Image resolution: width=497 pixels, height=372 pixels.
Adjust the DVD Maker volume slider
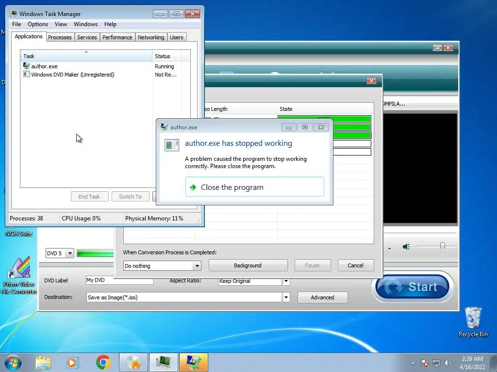443,246
